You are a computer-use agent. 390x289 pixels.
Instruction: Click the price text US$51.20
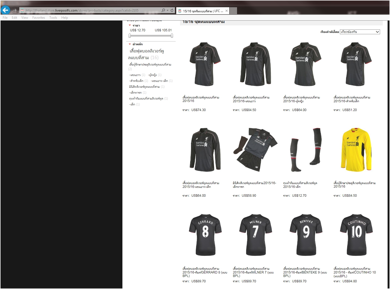click(350, 110)
